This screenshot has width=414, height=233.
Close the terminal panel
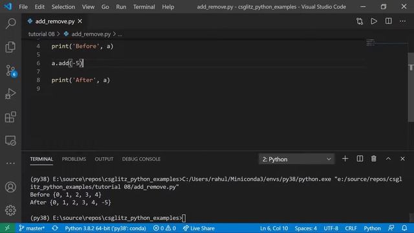pyautogui.click(x=402, y=159)
